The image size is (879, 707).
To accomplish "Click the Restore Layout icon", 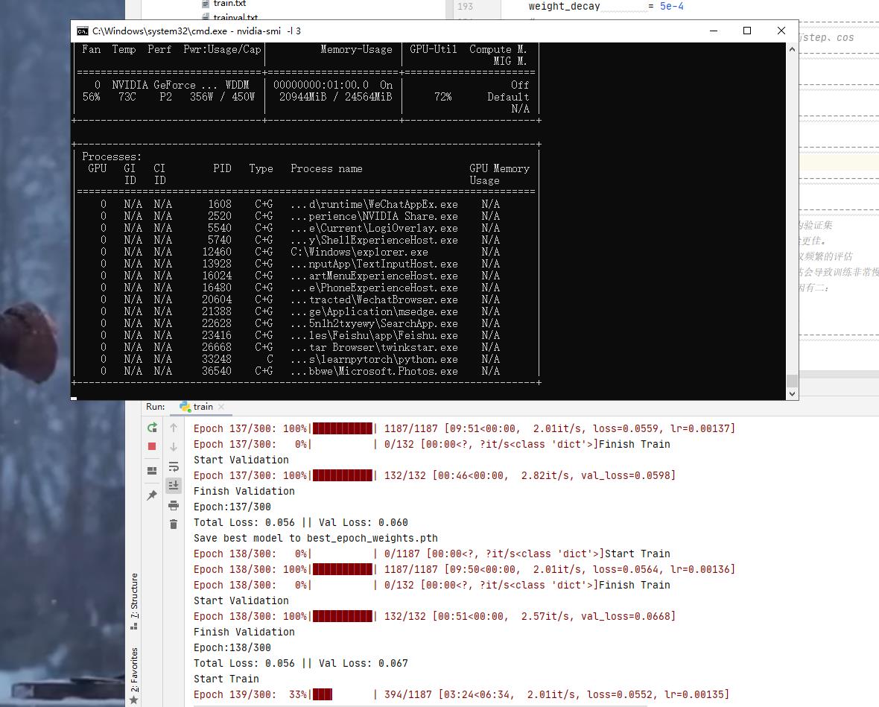I will coord(152,471).
